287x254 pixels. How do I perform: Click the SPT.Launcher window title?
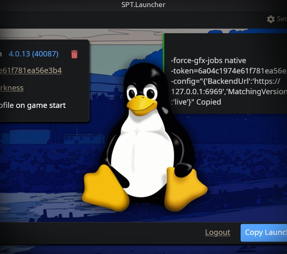click(143, 5)
